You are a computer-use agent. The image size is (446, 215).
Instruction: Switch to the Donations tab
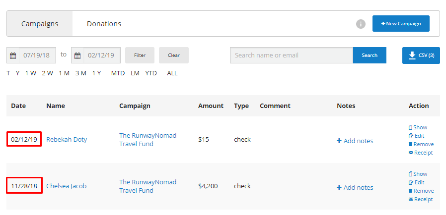[x=104, y=24]
